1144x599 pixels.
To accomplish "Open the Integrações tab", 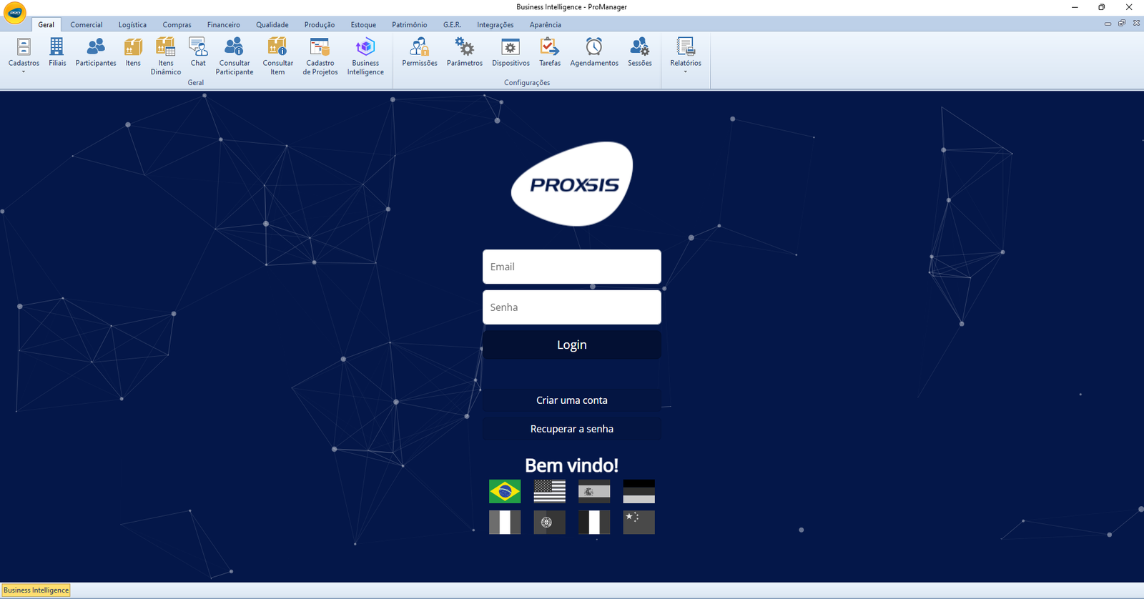I will pos(495,24).
